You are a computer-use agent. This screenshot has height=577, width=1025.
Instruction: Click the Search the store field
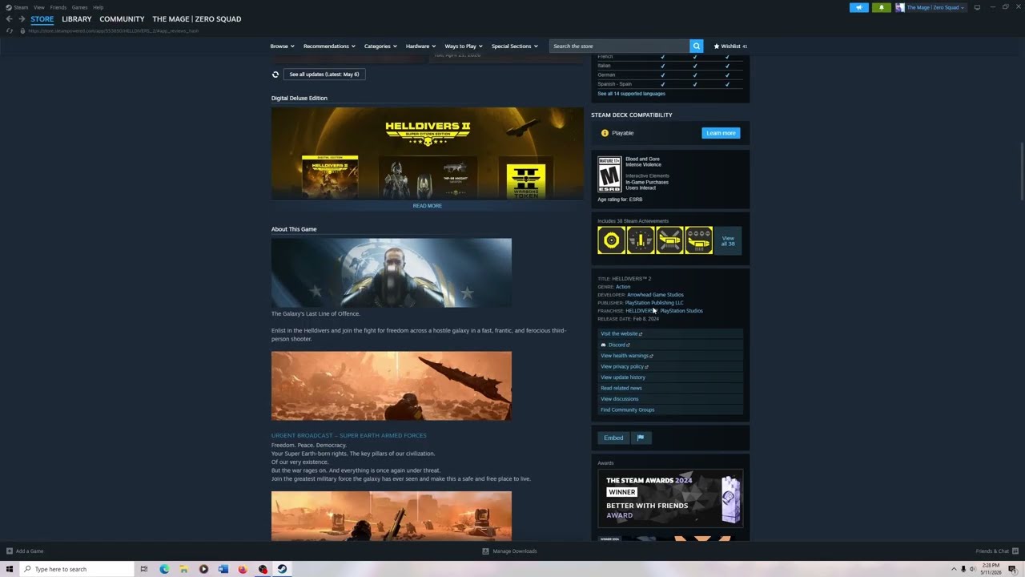pyautogui.click(x=620, y=46)
